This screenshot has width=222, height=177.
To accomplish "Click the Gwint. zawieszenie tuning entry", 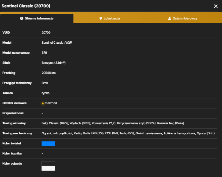I will (x=149, y=133).
